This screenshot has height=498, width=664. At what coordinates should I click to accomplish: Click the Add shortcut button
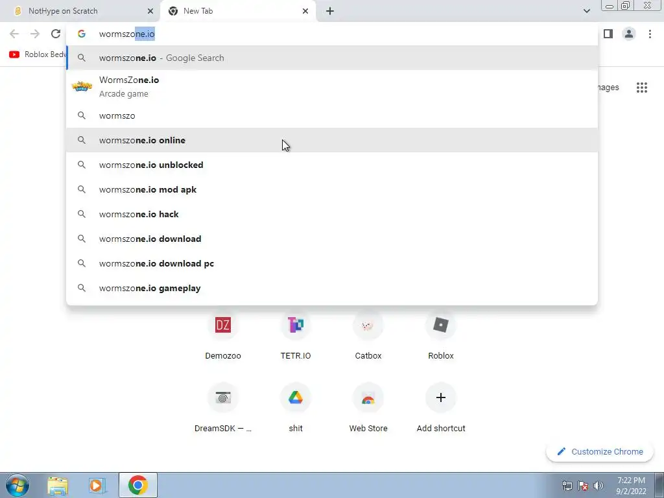click(441, 407)
